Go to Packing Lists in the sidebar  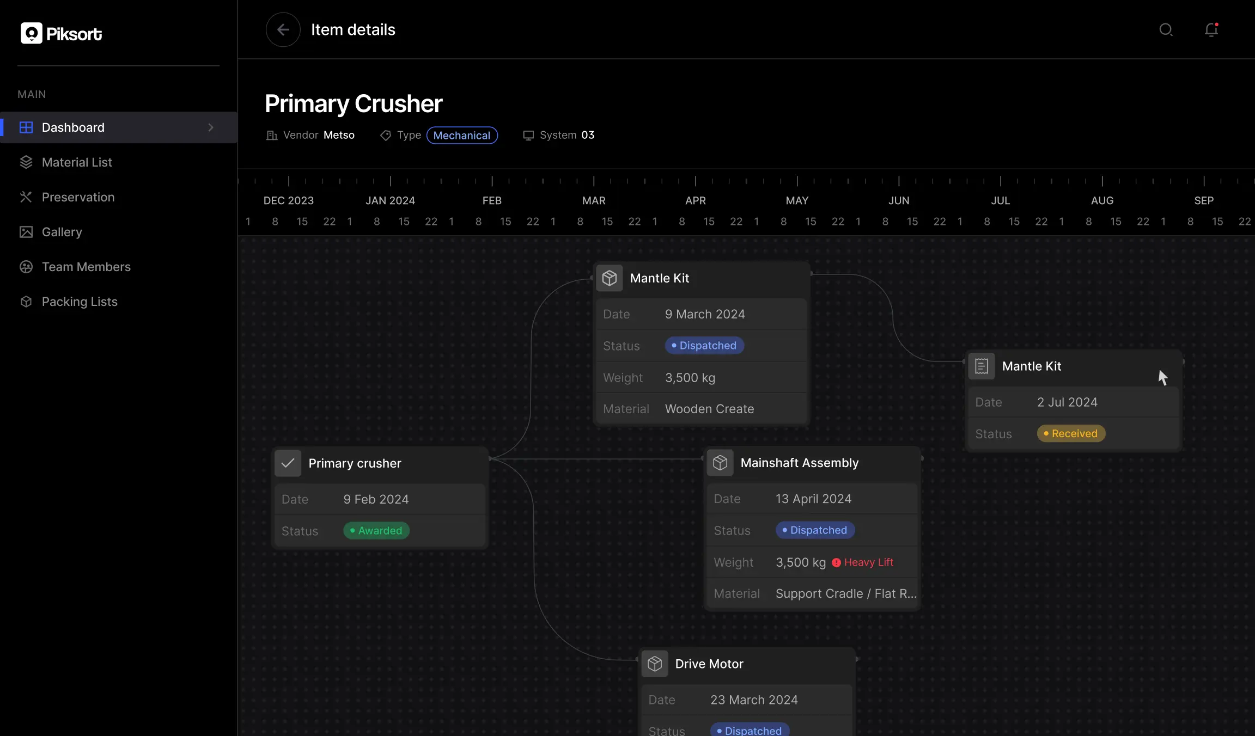(x=80, y=301)
